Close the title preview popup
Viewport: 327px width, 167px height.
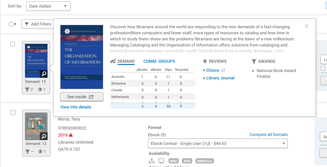pos(306,26)
